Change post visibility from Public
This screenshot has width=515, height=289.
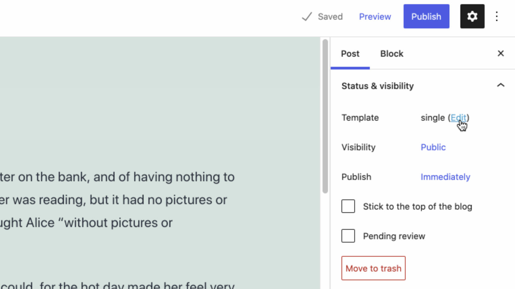[433, 147]
